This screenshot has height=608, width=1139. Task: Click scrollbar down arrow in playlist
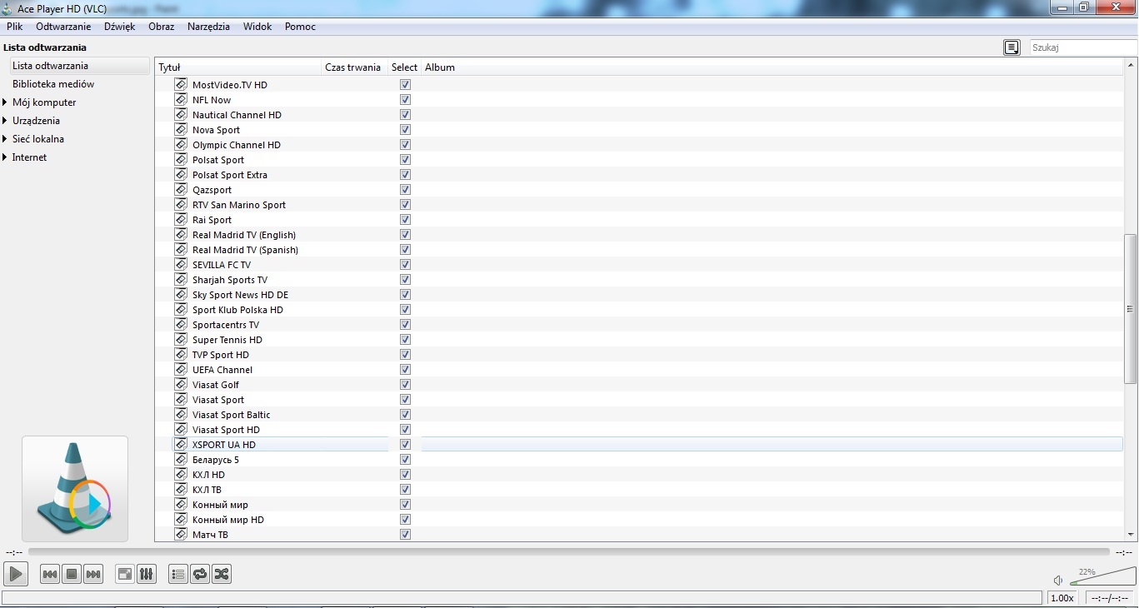click(1131, 534)
